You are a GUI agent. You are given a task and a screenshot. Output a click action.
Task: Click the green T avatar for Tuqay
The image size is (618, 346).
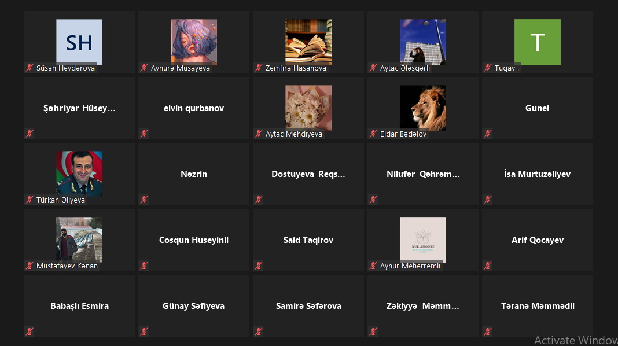click(538, 42)
